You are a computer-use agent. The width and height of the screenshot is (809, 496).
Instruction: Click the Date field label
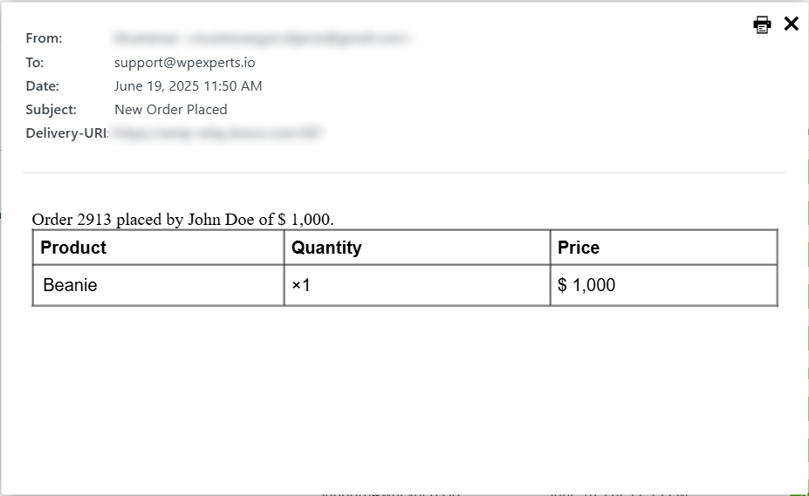click(x=43, y=86)
